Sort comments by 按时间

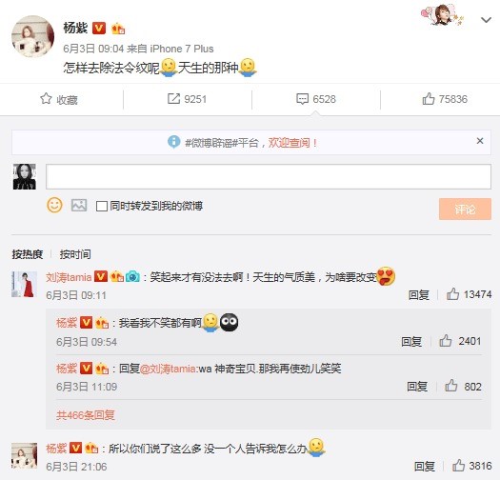pyautogui.click(x=75, y=254)
